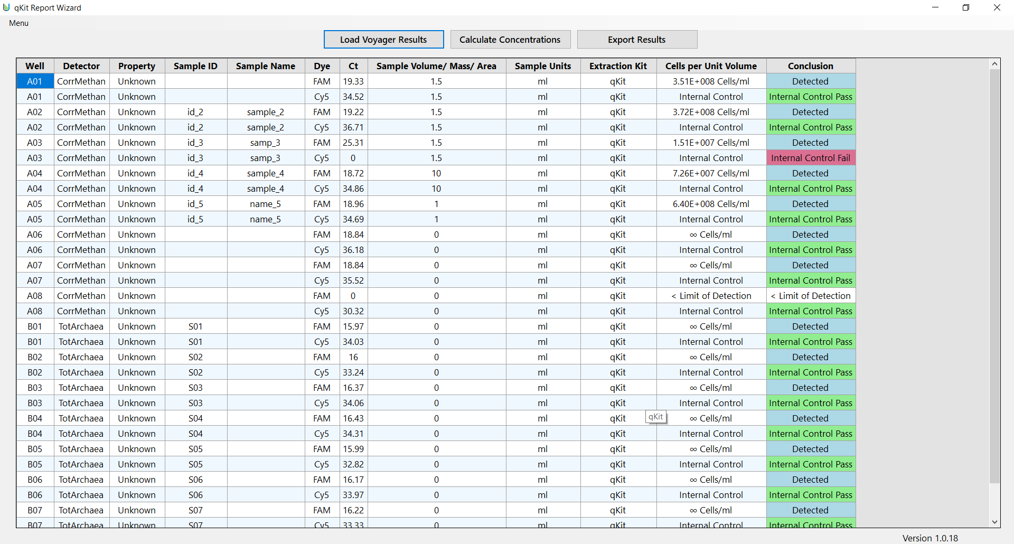Screen dimensions: 1014x544
Task: Click Ct value 32.82
Action: [x=353, y=464]
